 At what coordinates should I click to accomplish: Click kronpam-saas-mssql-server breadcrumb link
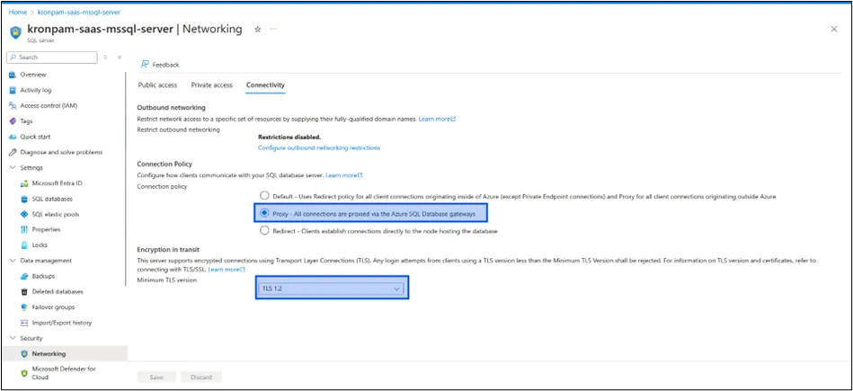[79, 12]
